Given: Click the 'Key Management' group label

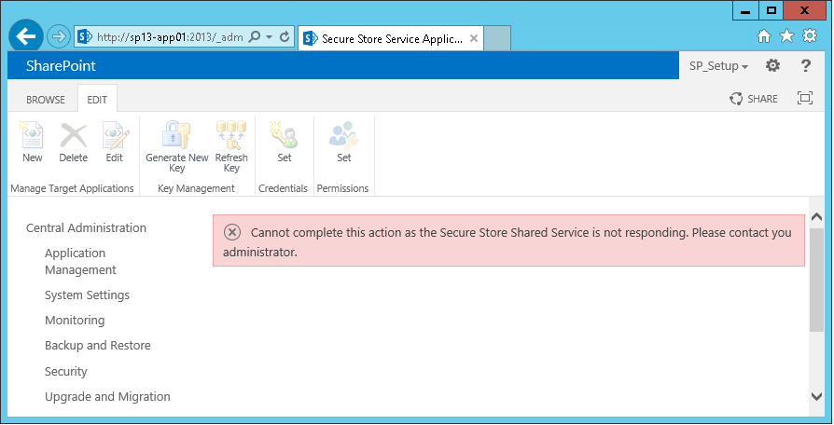Looking at the screenshot, I should tap(196, 188).
